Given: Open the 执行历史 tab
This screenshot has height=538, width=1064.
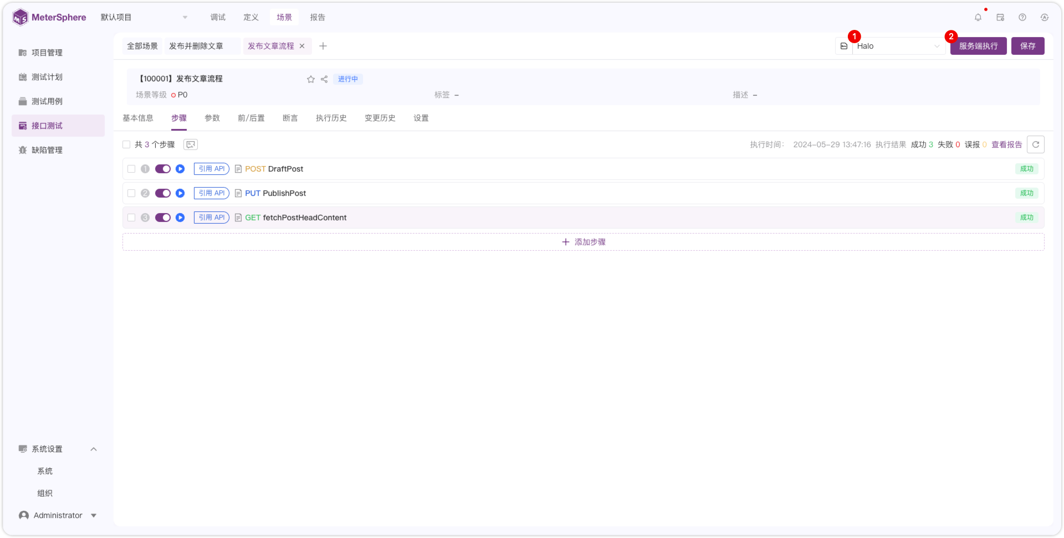Looking at the screenshot, I should pyautogui.click(x=331, y=118).
